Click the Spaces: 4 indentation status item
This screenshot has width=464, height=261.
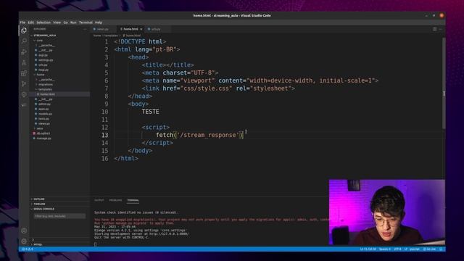pyautogui.click(x=385, y=249)
